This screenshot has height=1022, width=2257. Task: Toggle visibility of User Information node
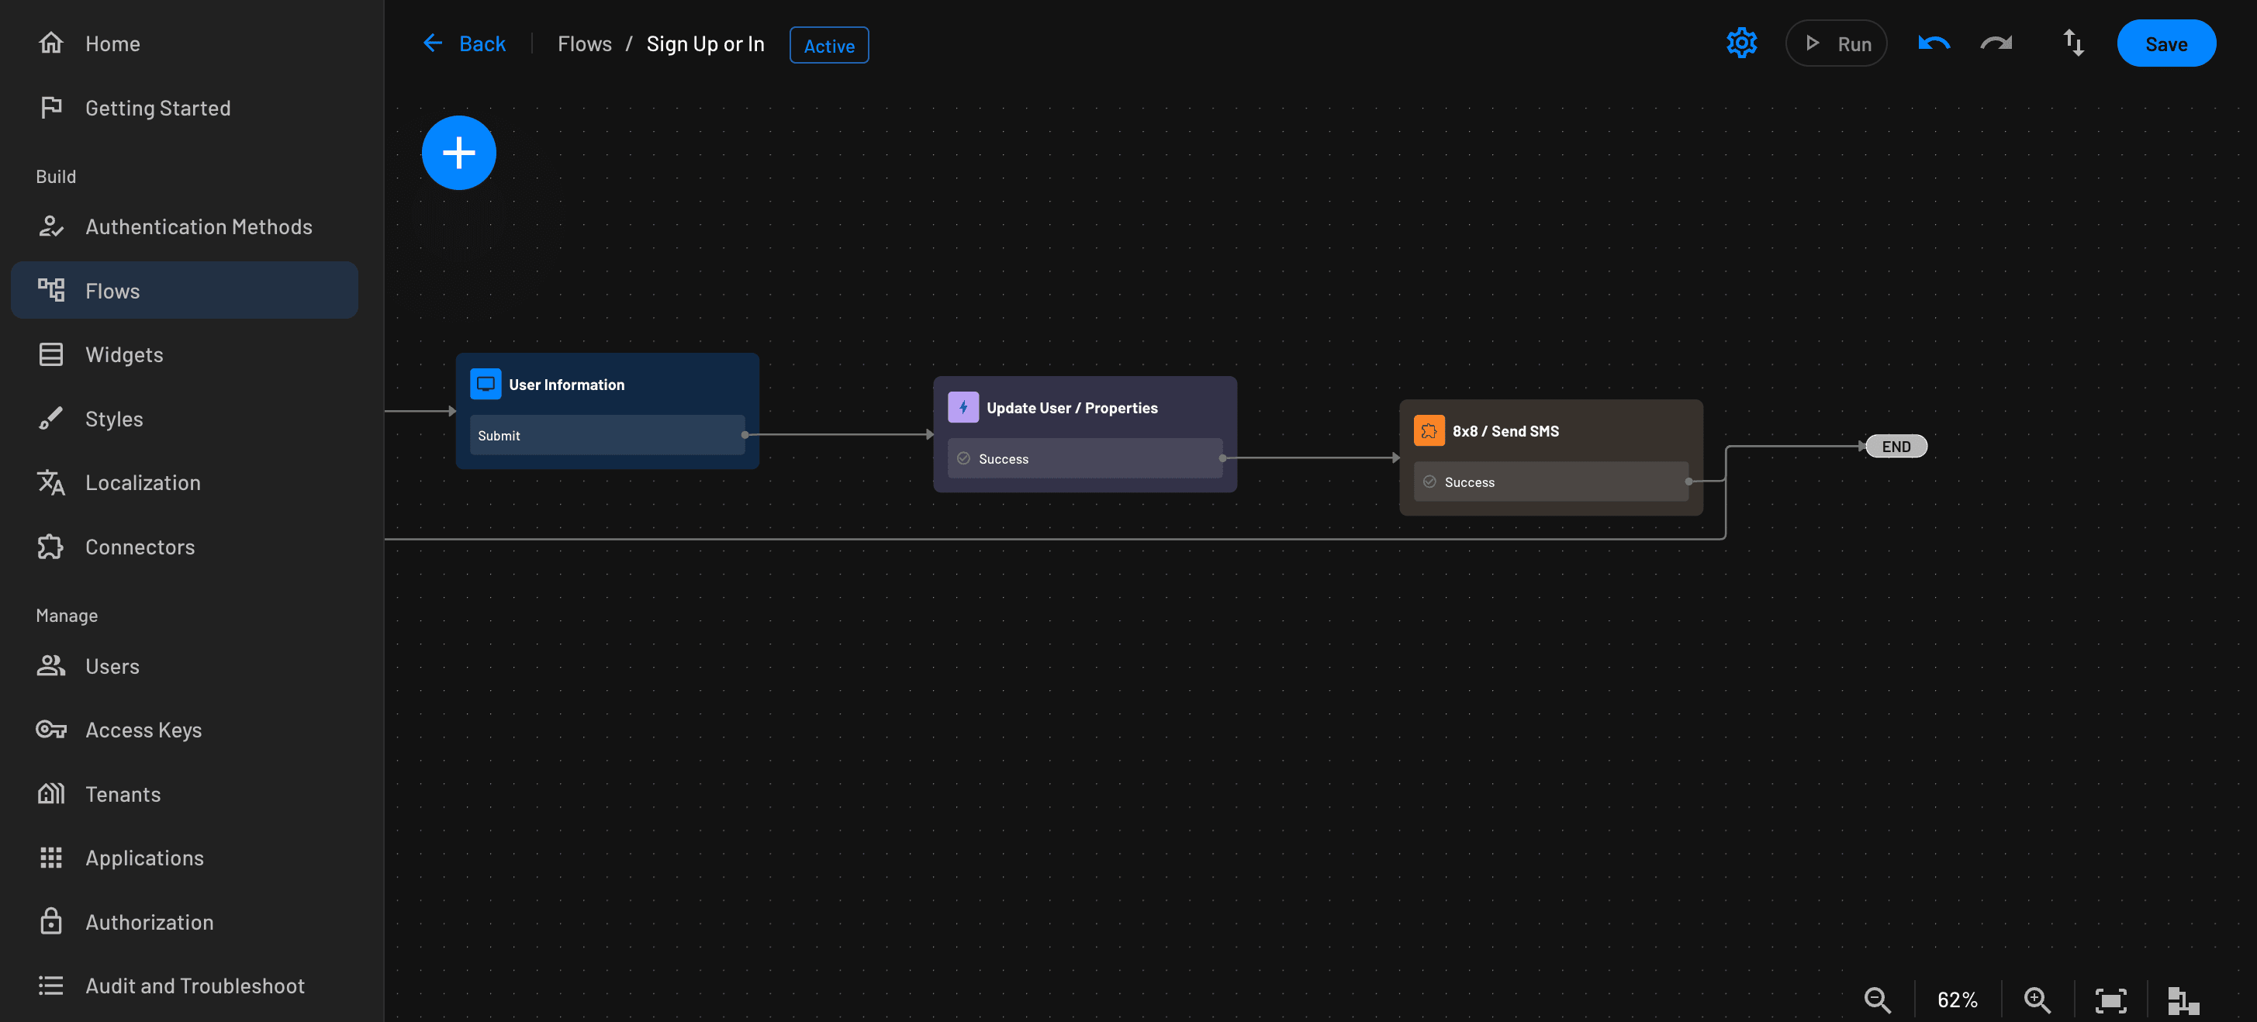pos(485,383)
